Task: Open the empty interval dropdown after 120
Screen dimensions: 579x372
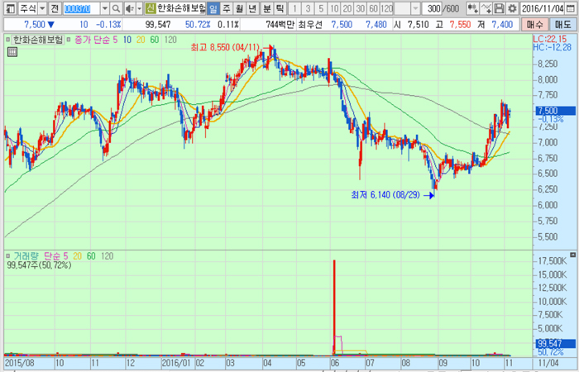Action: pos(407,8)
